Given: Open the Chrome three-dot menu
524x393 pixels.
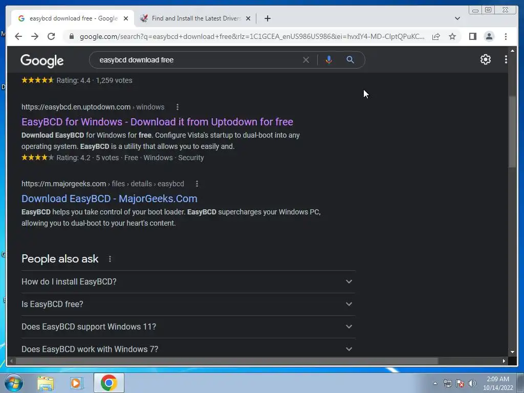Looking at the screenshot, I should pos(506,36).
